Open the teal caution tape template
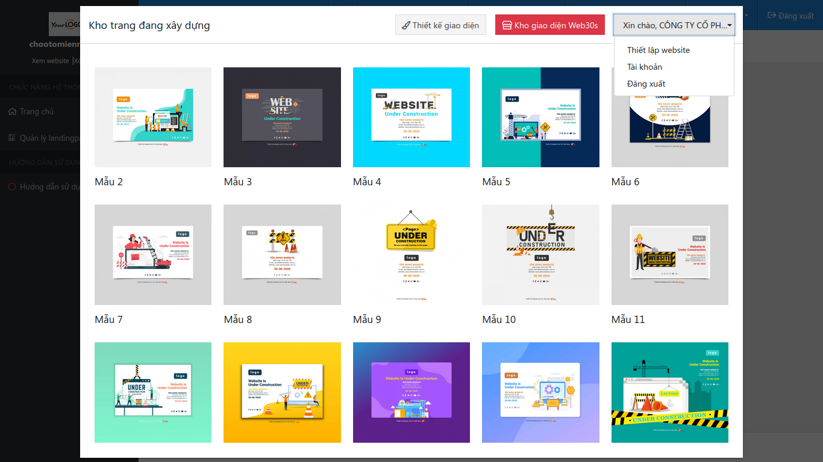This screenshot has width=823, height=462. (670, 392)
